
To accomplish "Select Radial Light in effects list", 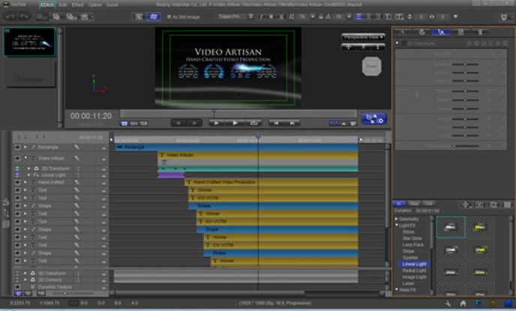I will [x=414, y=271].
